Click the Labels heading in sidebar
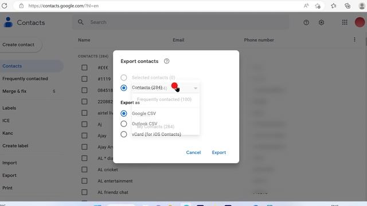This screenshot has height=206, width=367. pyautogui.click(x=9, y=108)
